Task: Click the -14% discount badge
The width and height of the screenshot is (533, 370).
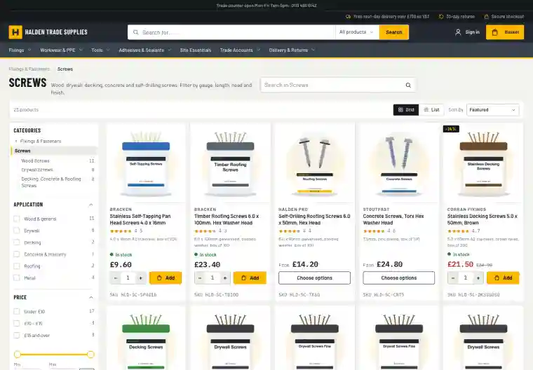Action: point(451,129)
